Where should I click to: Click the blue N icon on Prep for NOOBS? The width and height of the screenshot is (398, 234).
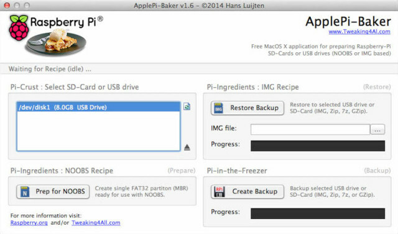pos(25,192)
